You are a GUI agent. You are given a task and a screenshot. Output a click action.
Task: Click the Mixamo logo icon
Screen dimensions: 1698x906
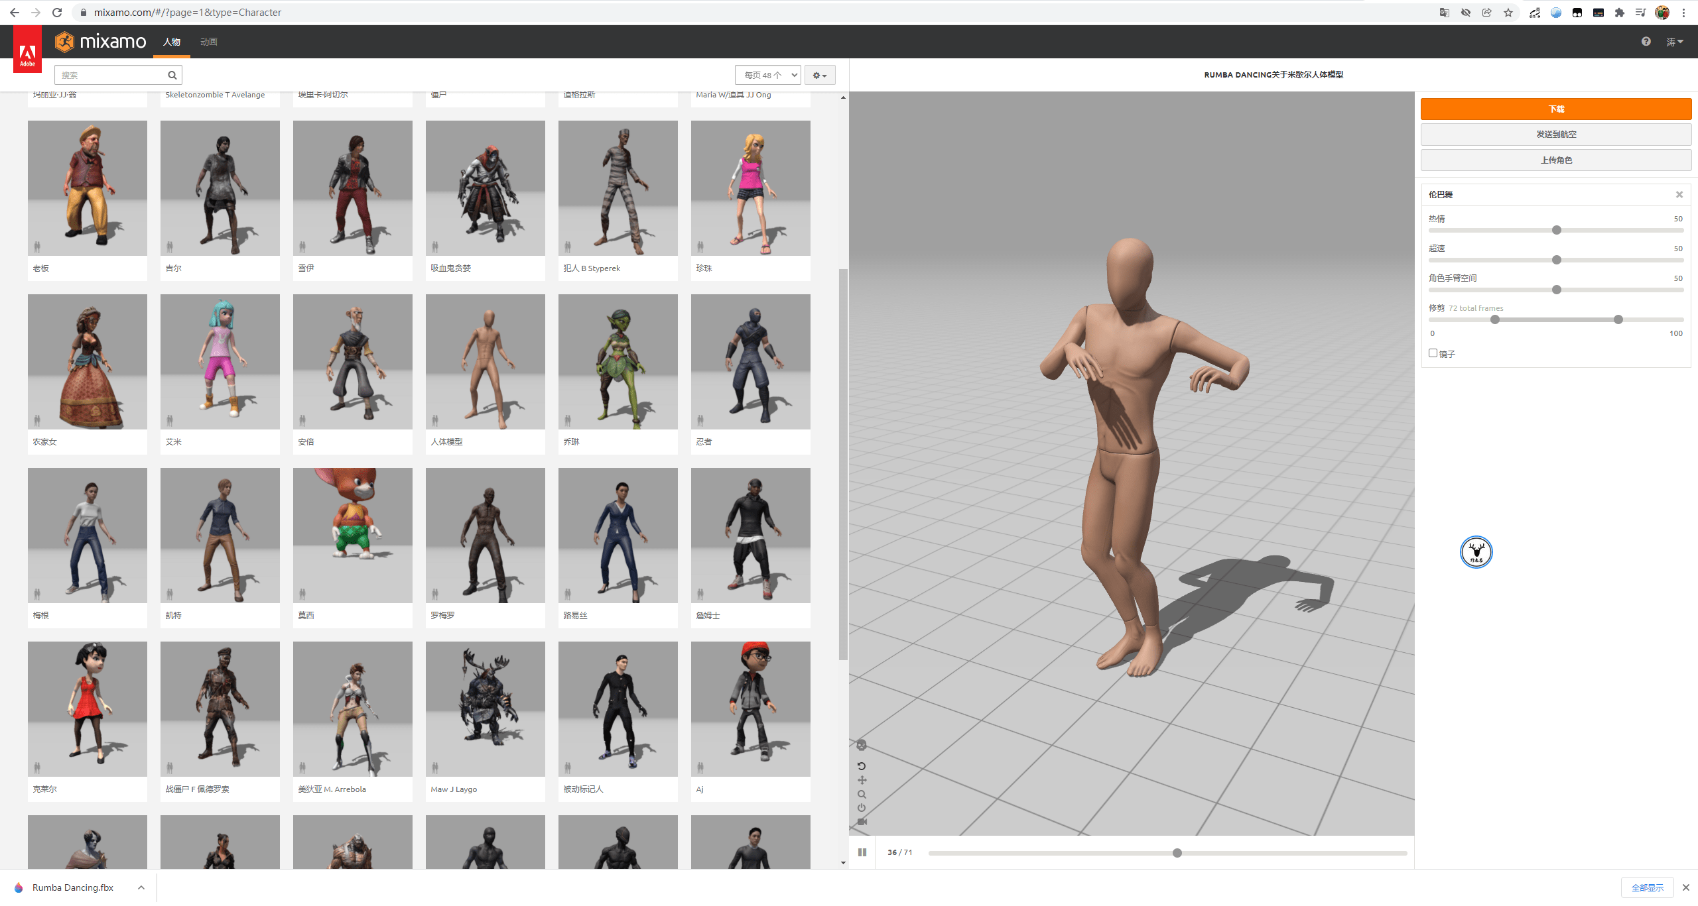click(x=64, y=42)
